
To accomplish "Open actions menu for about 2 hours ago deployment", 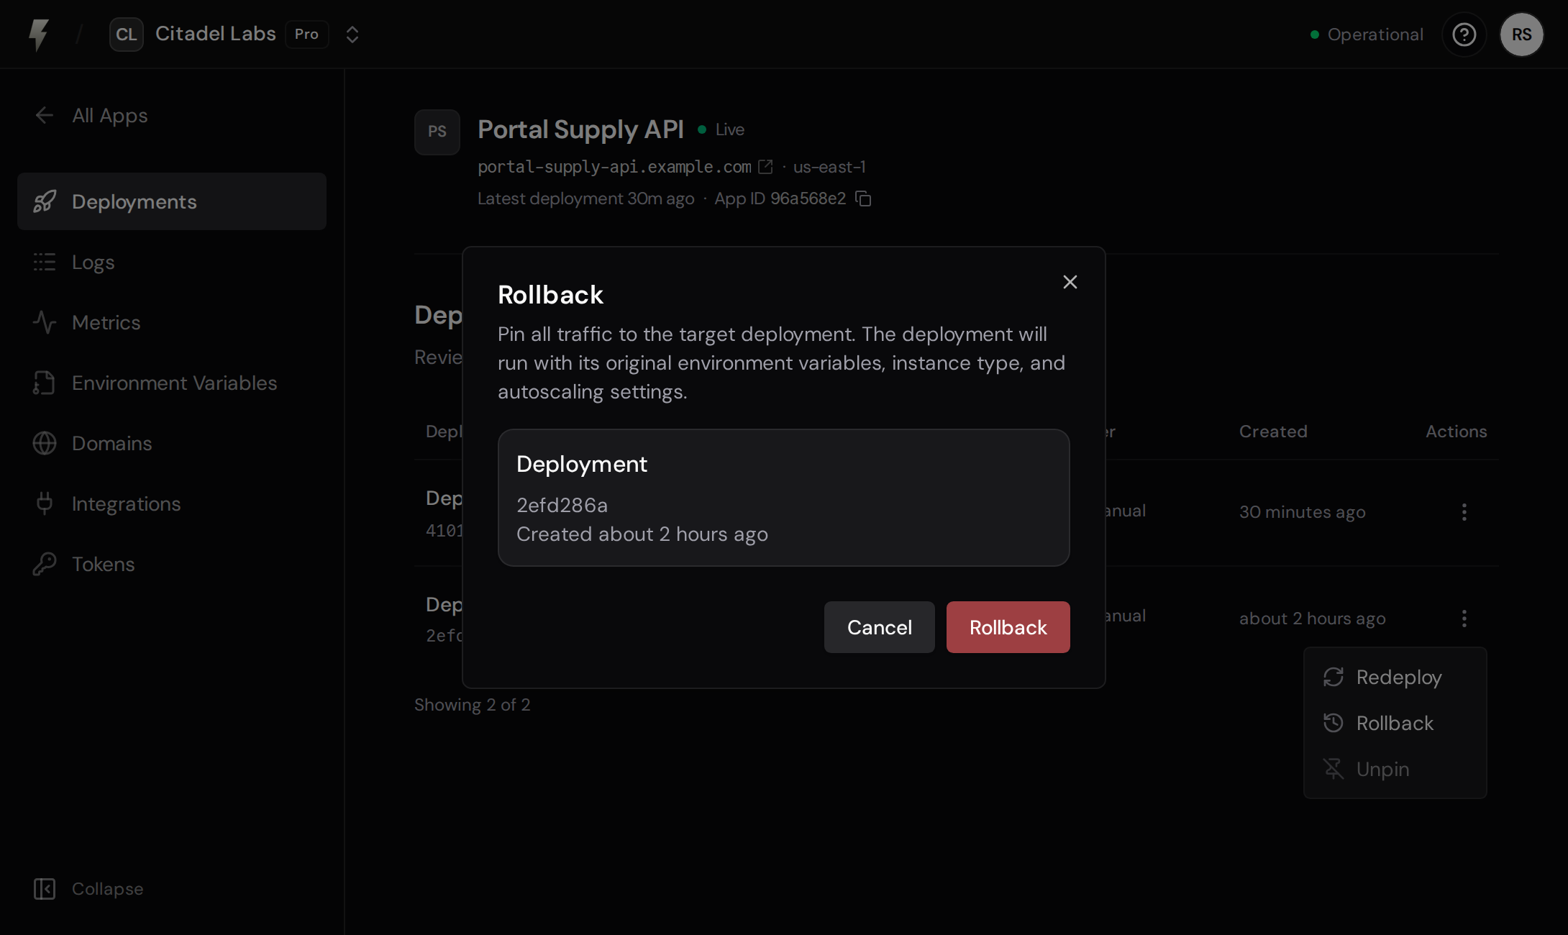I will pyautogui.click(x=1464, y=619).
